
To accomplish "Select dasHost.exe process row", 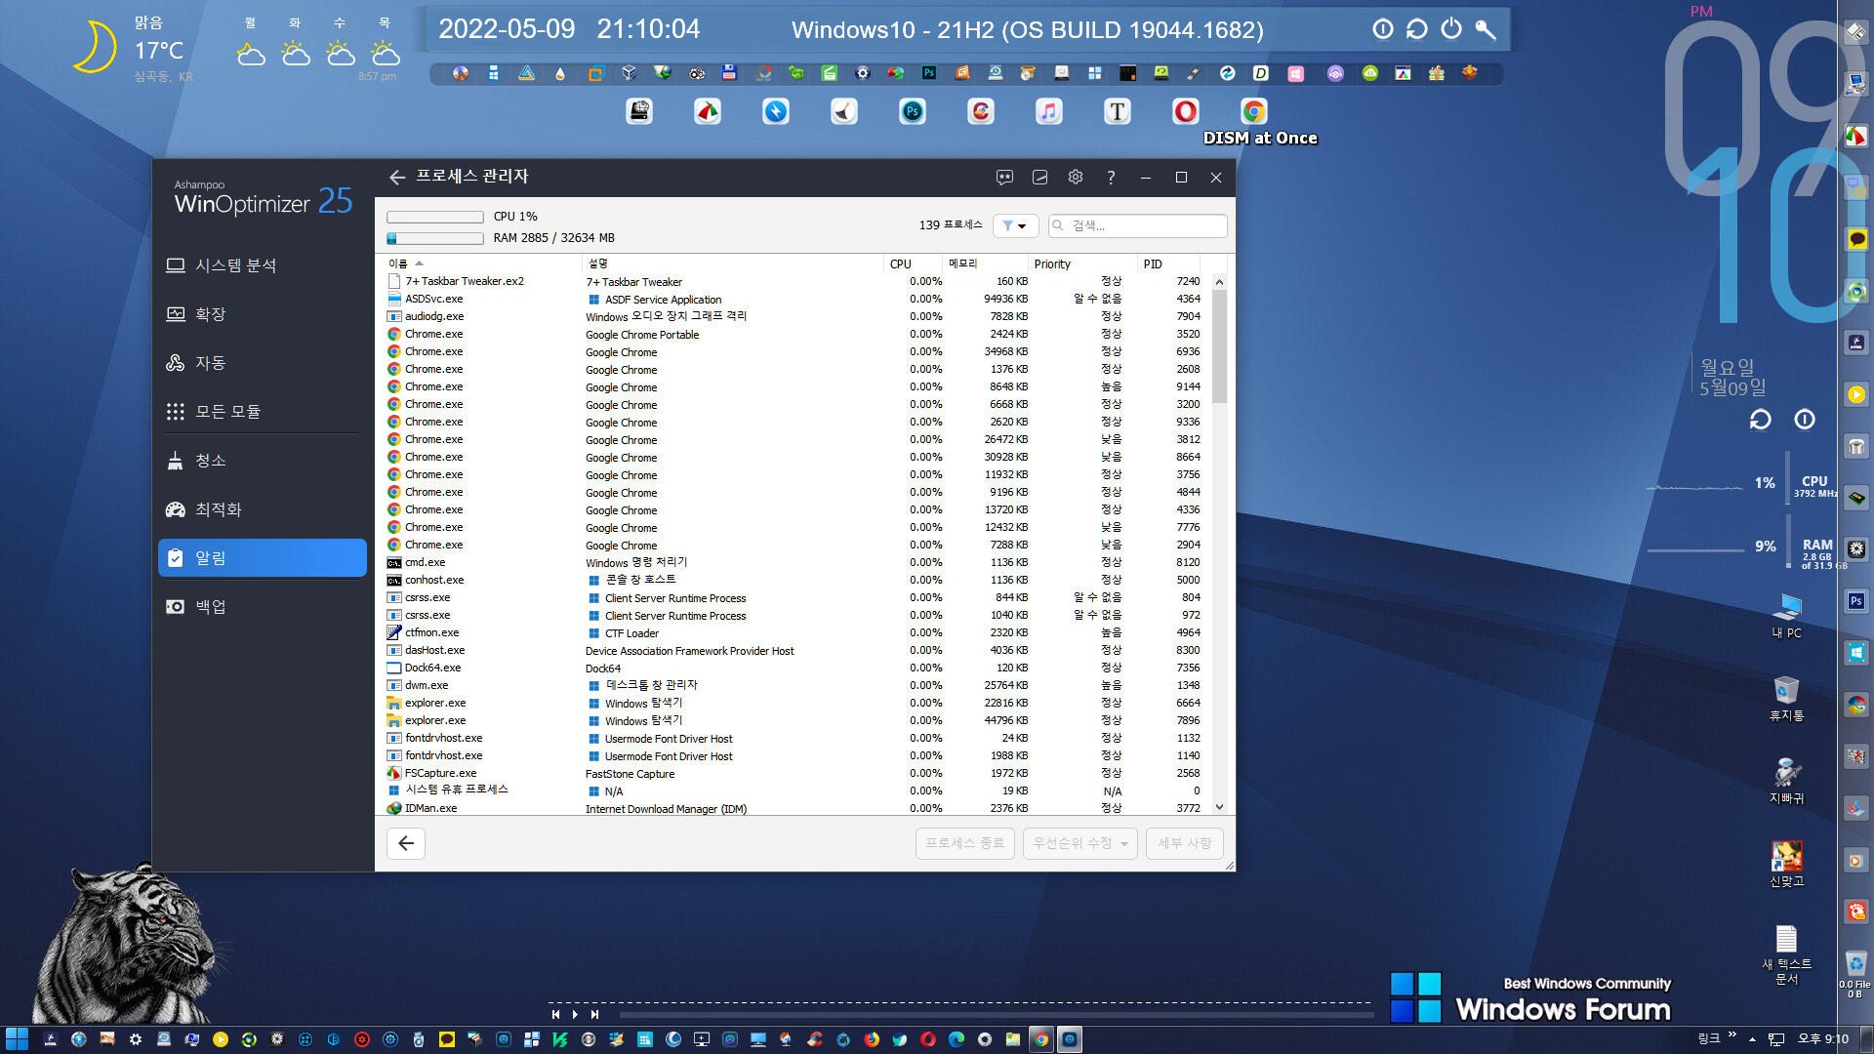I will pyautogui.click(x=794, y=650).
